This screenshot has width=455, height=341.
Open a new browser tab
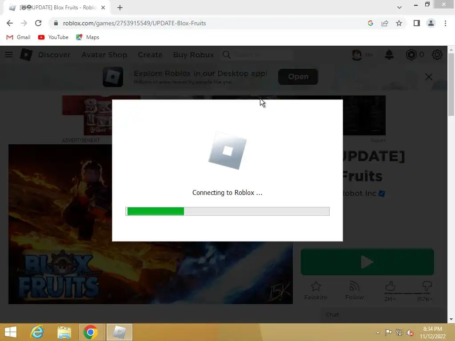120,8
